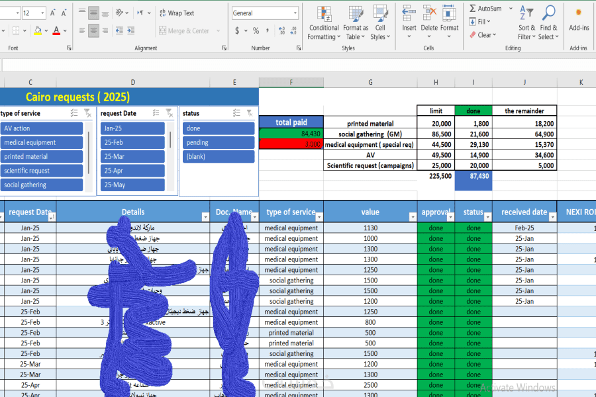The image size is (596, 397).
Task: Open Sort & Filter menu
Action: (526, 23)
